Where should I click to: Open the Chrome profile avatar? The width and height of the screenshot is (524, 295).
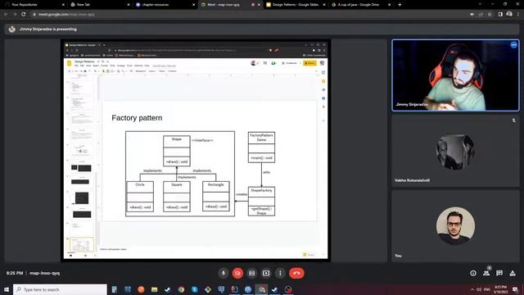pyautogui.click(x=509, y=14)
